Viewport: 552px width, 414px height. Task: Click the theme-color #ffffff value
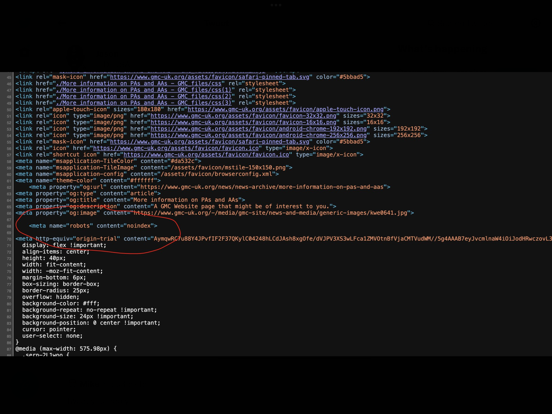point(142,181)
